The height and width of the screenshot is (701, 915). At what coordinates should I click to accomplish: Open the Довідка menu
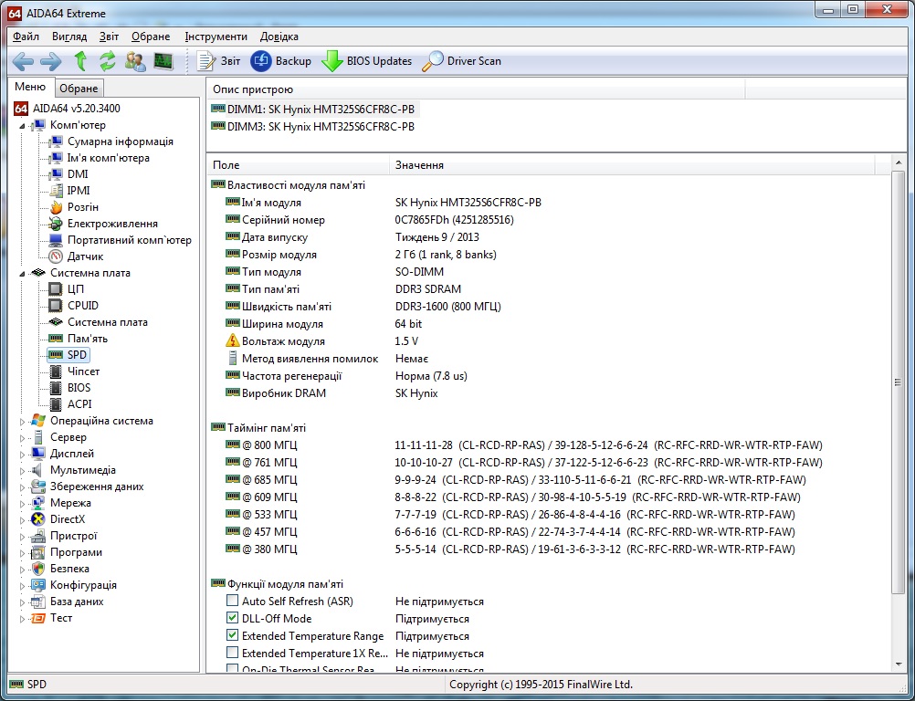279,37
